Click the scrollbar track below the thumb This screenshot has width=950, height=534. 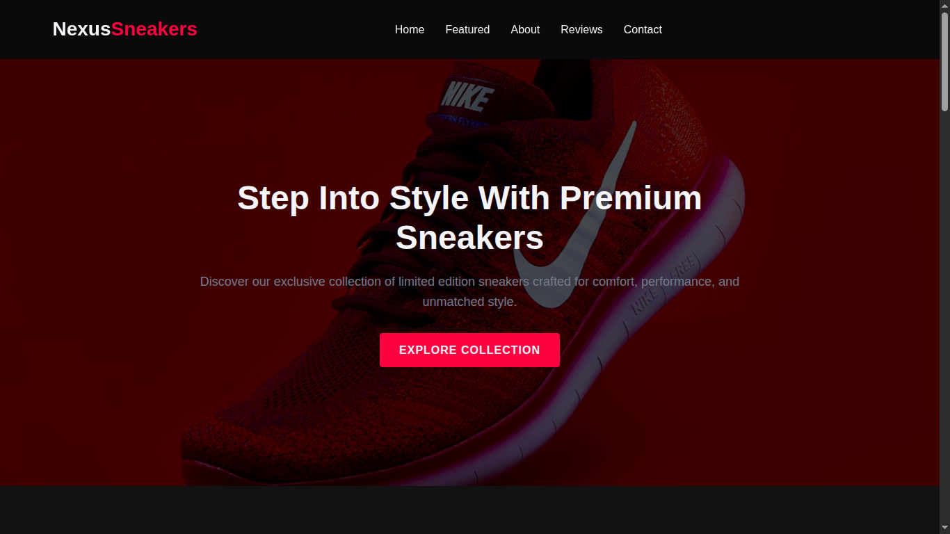944,320
